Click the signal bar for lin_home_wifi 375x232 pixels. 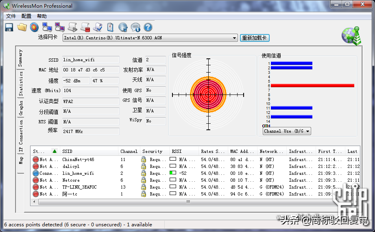point(173,173)
